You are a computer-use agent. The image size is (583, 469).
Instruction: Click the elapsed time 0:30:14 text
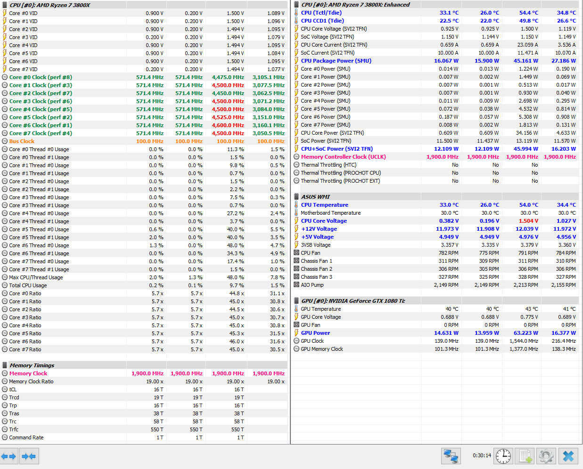(482, 455)
